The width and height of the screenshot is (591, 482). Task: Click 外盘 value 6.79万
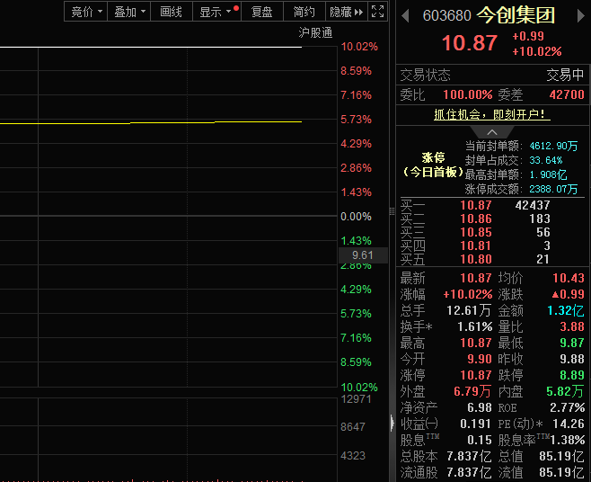(472, 391)
